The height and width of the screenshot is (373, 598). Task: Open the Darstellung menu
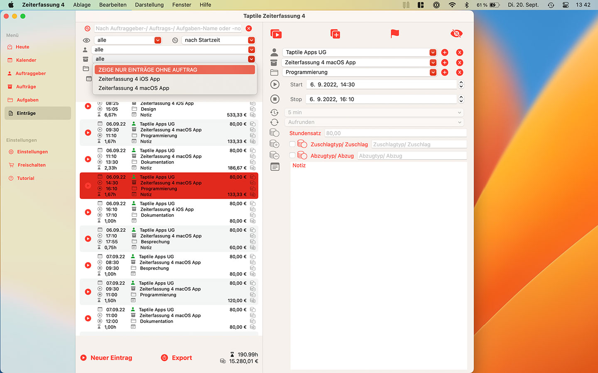pos(149,5)
